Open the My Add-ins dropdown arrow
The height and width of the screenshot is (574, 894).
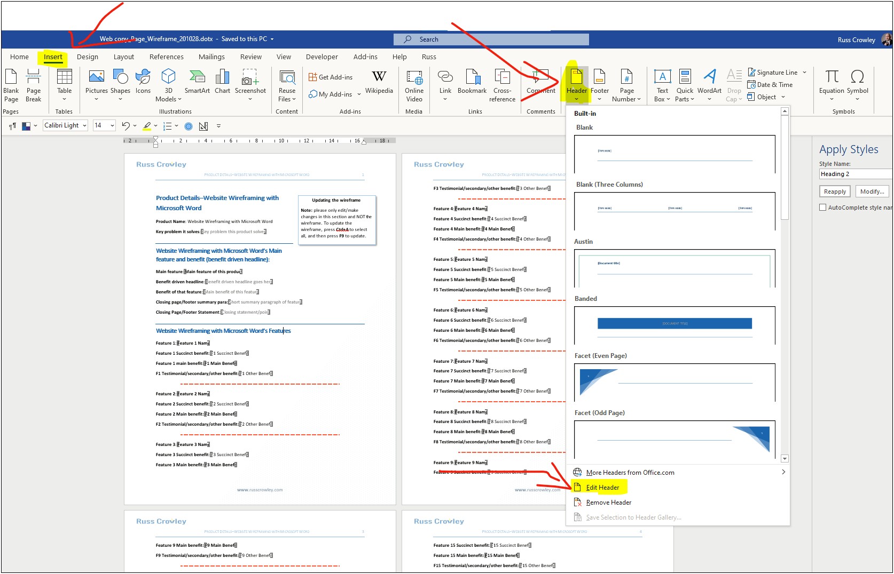(x=359, y=94)
